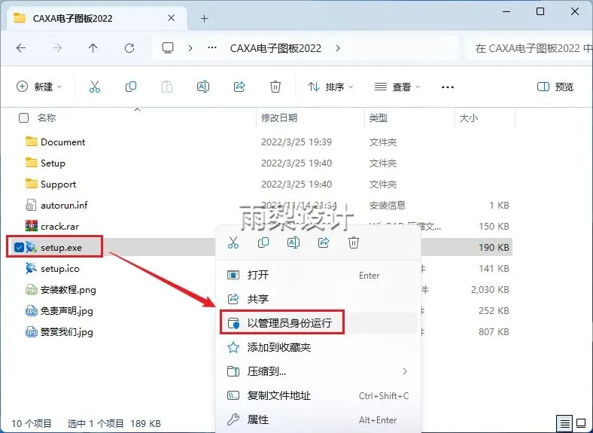Viewport: 593px width, 433px height.
Task: Click the 安装教程.png file icon
Action: coord(32,290)
